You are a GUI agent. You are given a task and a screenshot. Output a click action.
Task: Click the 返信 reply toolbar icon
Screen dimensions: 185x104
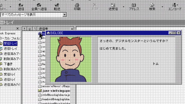pos(21,7)
